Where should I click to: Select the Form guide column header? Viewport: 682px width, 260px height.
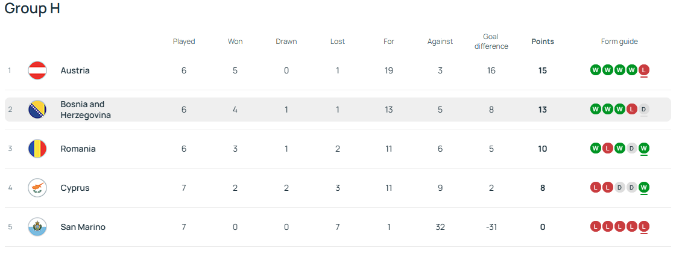click(x=619, y=42)
